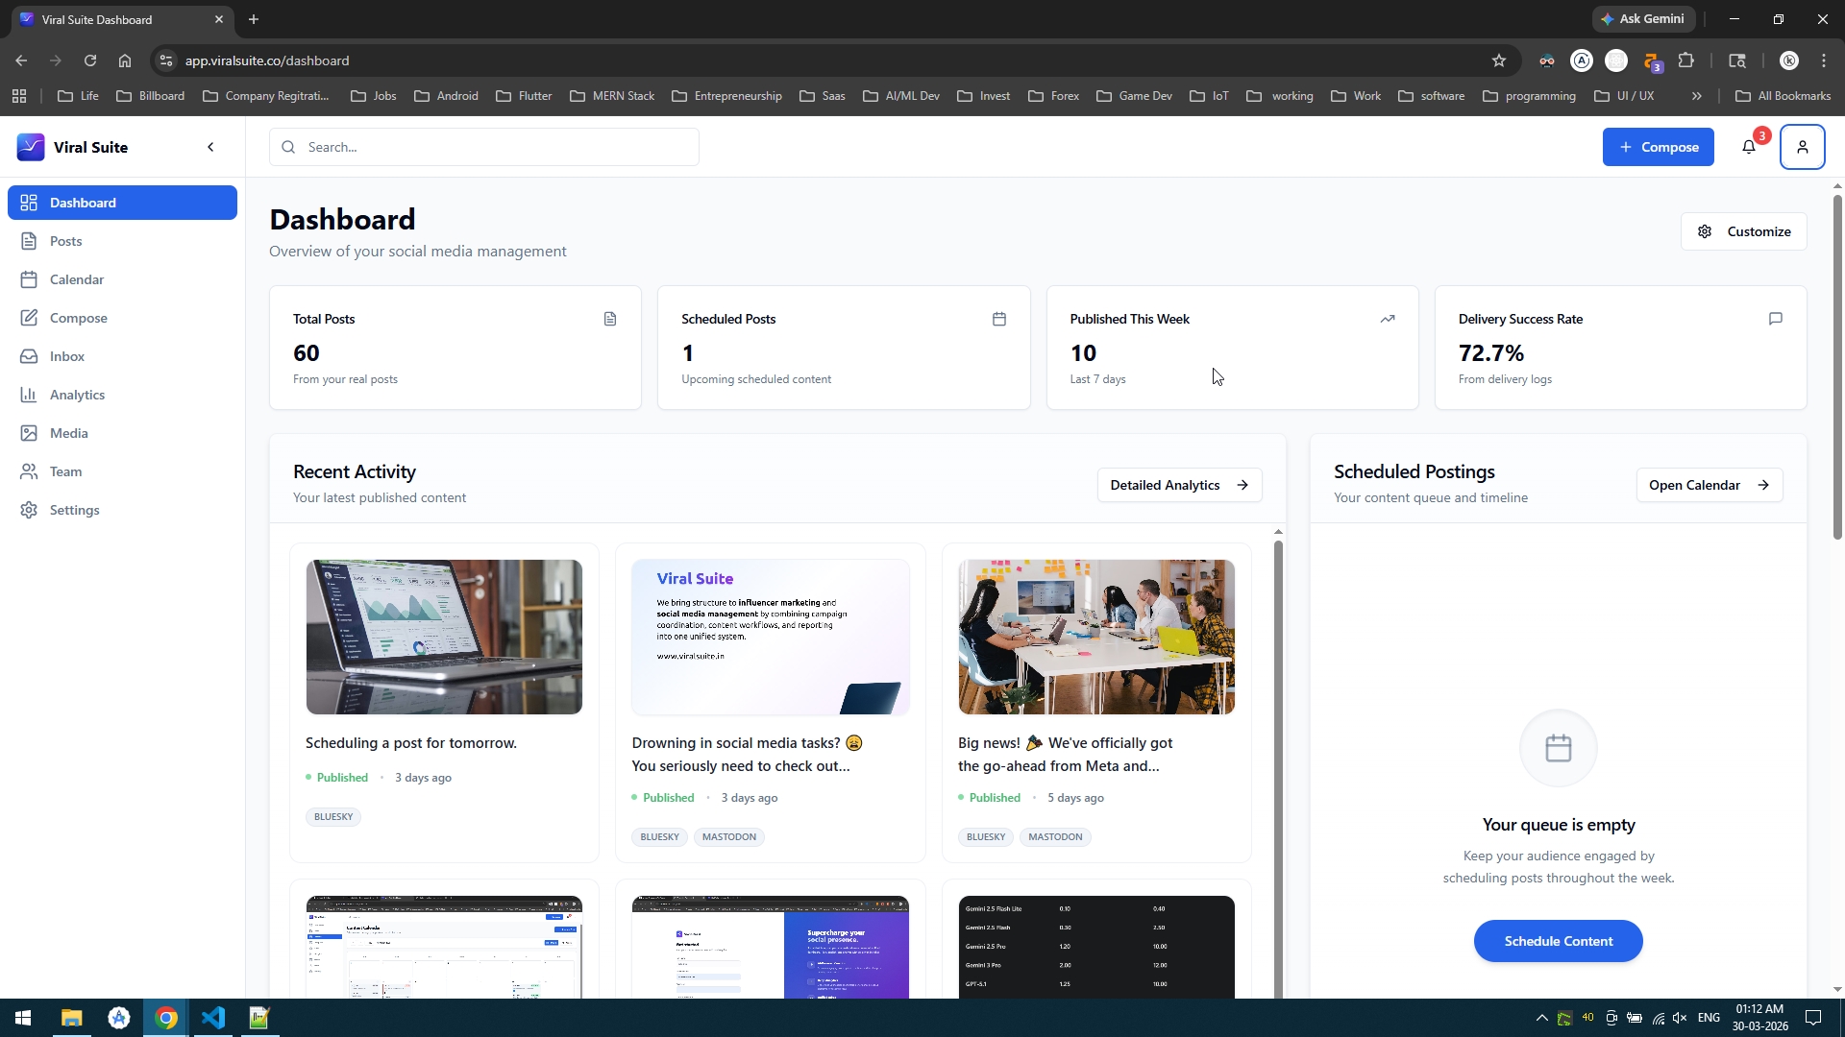1845x1037 pixels.
Task: Open the laptop analytics post thumbnail
Action: pos(444,637)
